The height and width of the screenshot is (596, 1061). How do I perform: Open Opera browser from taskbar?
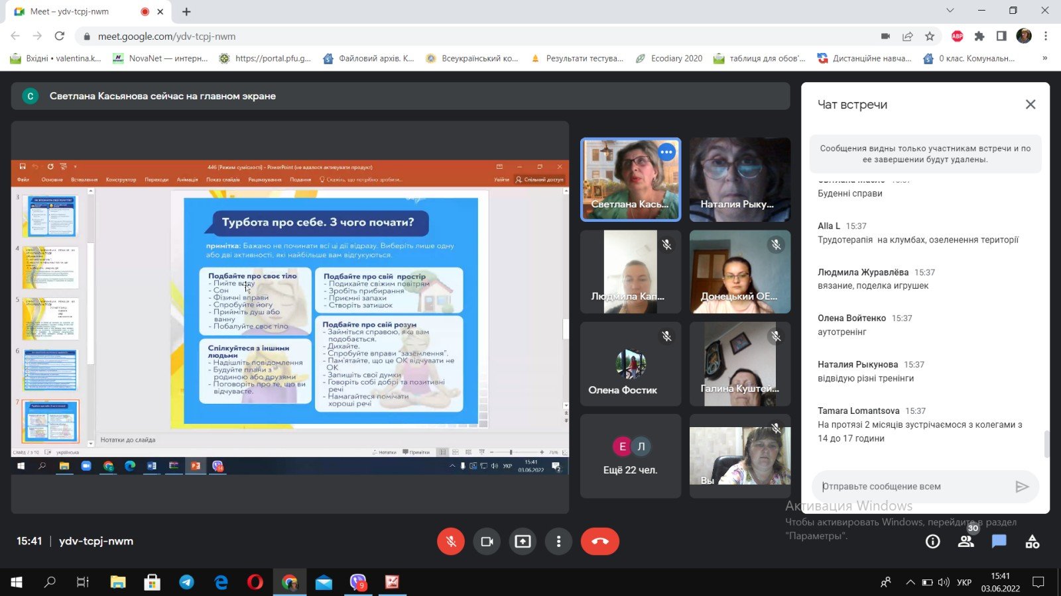[255, 582]
